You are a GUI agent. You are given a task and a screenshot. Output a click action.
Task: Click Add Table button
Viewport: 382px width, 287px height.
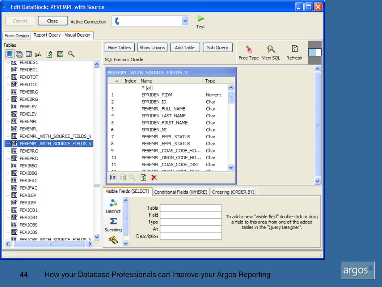185,47
